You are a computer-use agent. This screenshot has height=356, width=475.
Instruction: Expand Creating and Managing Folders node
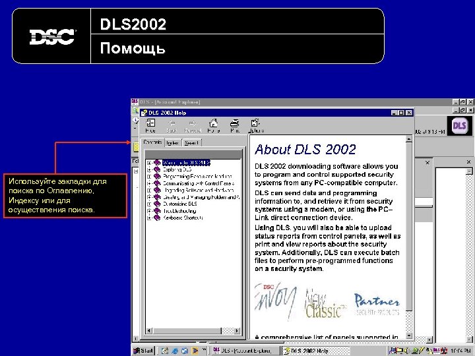point(149,197)
